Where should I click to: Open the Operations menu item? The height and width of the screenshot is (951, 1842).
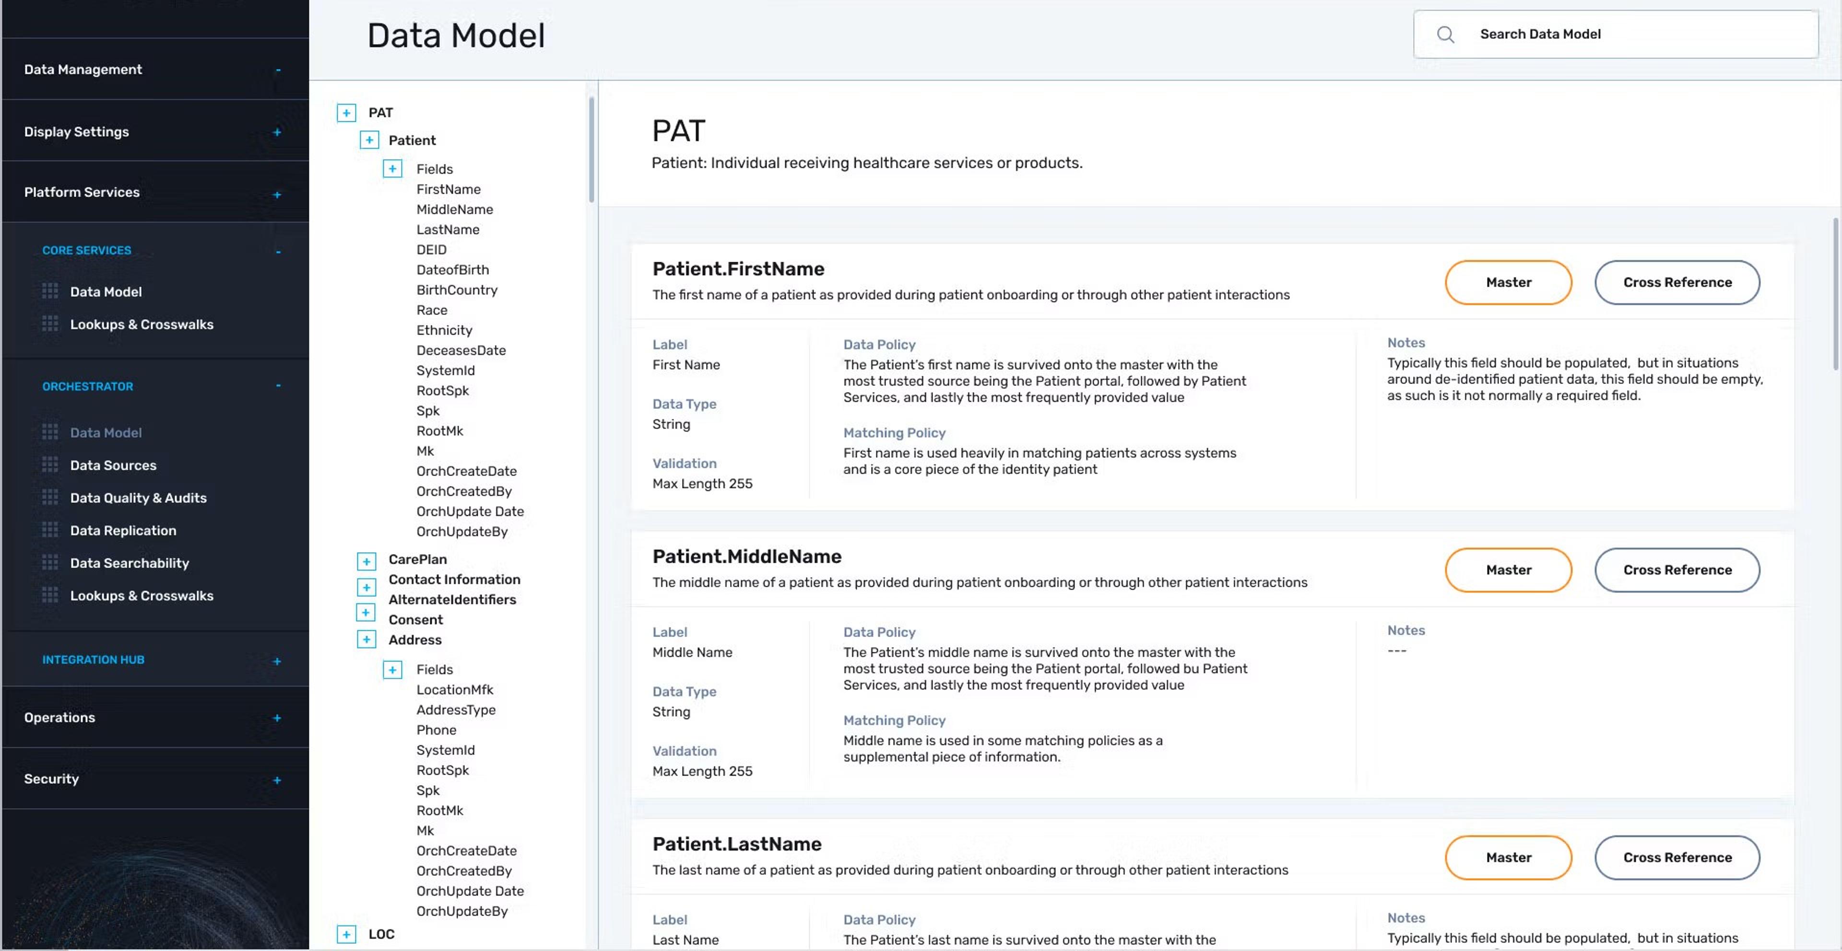click(60, 718)
